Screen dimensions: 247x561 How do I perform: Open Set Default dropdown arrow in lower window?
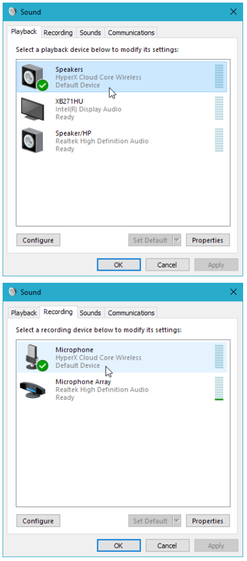(177, 521)
